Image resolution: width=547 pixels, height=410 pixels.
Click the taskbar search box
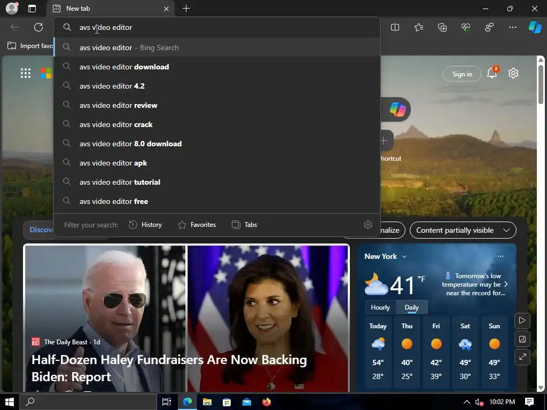pos(88,402)
